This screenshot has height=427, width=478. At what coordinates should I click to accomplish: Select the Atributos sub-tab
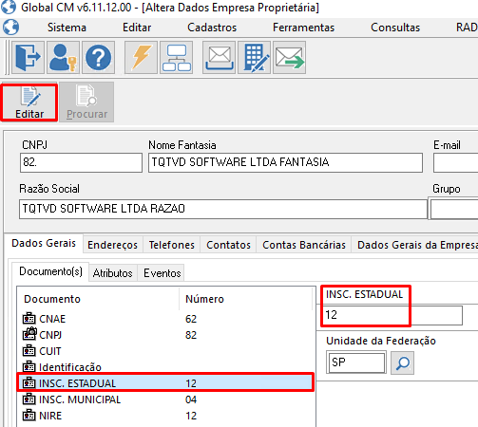[x=113, y=273]
